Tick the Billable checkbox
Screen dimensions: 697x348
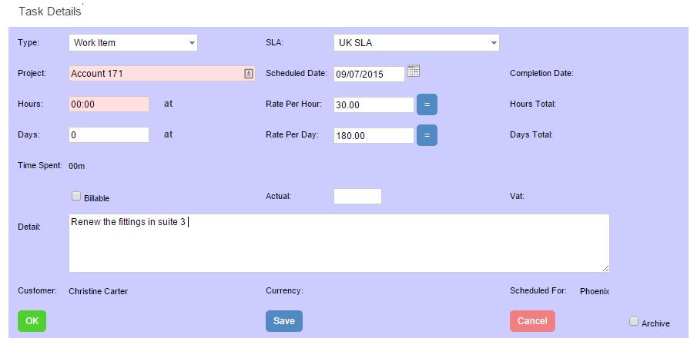[x=76, y=196]
